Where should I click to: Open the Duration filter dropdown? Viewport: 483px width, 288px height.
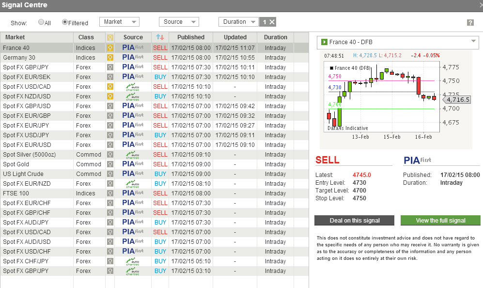(x=238, y=22)
